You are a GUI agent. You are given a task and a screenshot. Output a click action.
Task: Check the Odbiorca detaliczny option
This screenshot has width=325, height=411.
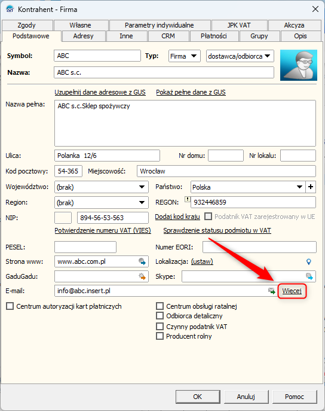click(160, 316)
